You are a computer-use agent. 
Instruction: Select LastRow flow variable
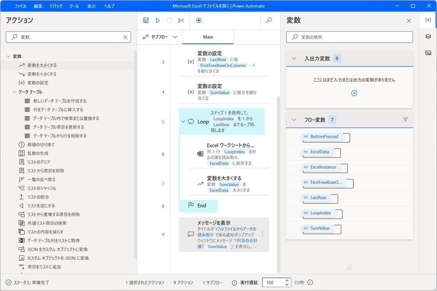[315, 198]
